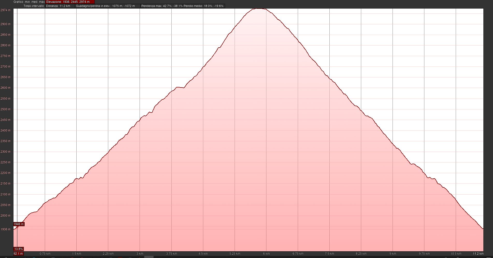The width and height of the screenshot is (493, 258).
Task: Click the Totali intervallo label
Action: pyautogui.click(x=34, y=6)
